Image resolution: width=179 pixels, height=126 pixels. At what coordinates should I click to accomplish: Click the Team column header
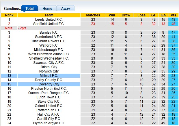[49, 15]
